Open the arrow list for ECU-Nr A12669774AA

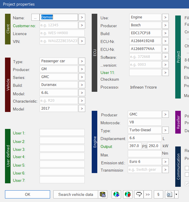click(x=165, y=49)
